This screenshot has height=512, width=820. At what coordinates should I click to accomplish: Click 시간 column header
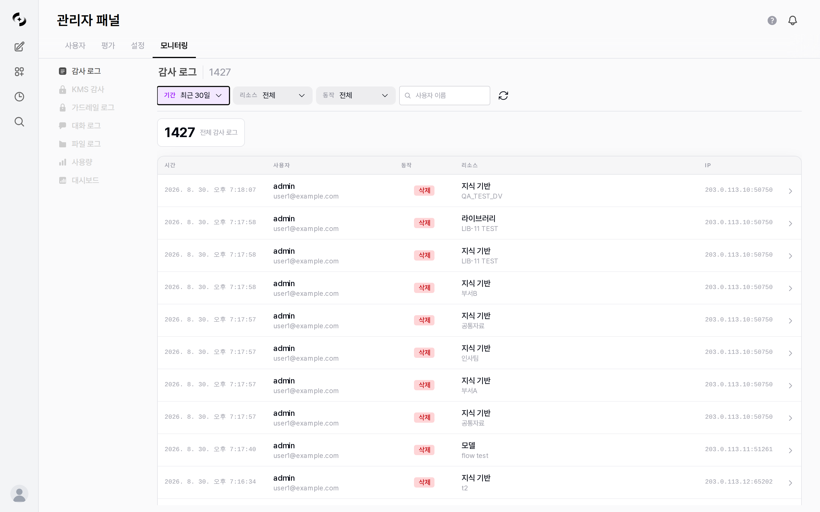[x=170, y=165]
